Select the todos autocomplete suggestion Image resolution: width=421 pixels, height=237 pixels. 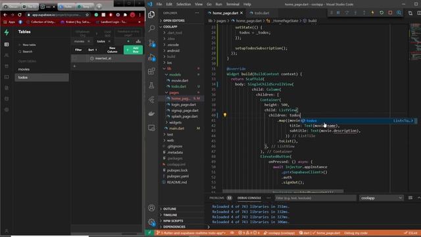point(359,120)
